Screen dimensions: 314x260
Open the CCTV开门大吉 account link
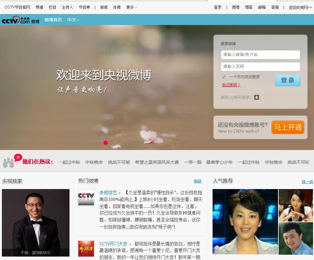113,244
